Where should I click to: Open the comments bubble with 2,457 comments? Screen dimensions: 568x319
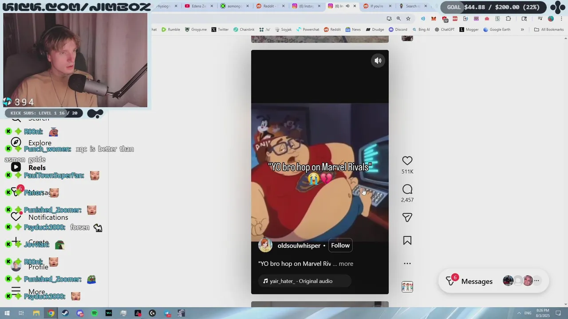click(x=407, y=190)
